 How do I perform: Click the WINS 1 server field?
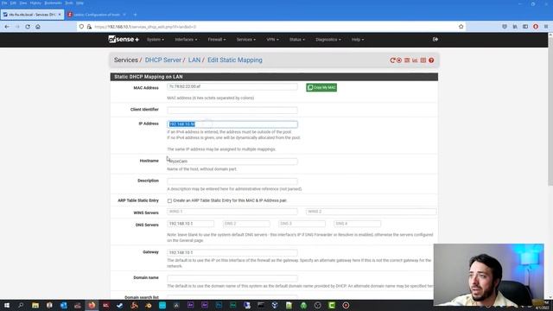[x=232, y=212]
